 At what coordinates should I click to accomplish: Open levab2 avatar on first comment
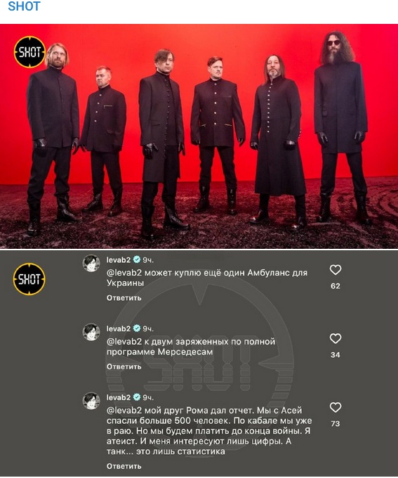[x=91, y=263]
